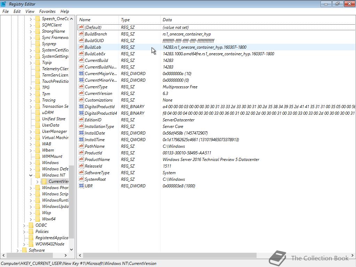Screen dimensions: 356x267
Task: Click the CurrentMajorVersionNumber DWORD icon
Action: coord(81,73)
